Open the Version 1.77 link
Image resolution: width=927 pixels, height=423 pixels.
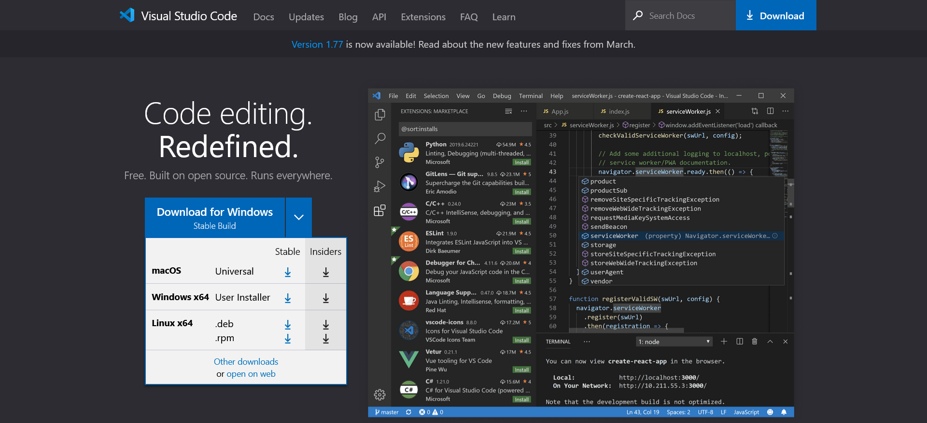(317, 44)
